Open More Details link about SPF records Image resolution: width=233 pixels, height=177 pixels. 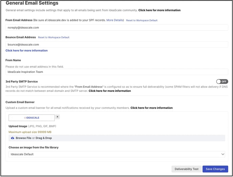tap(114, 20)
